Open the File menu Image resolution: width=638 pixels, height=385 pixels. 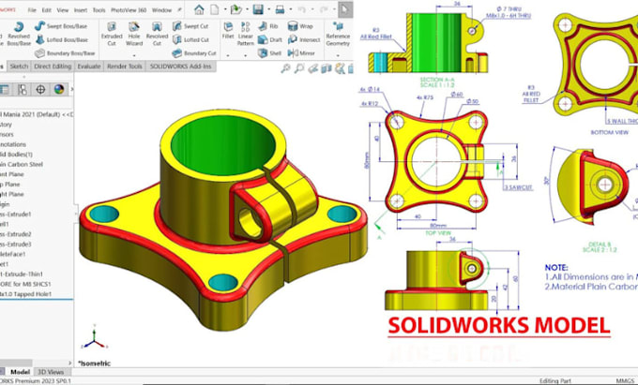(32, 10)
